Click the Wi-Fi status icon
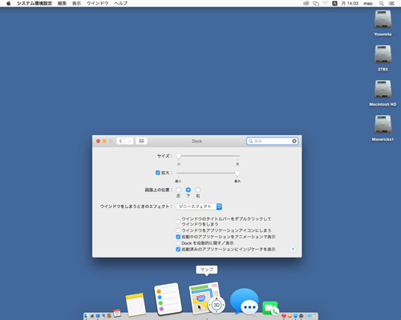Screen dimensions: 401x320 click(x=325, y=3)
